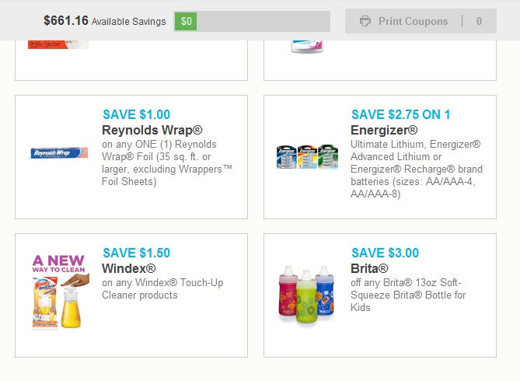Image resolution: width=520 pixels, height=381 pixels.
Task: Clip the SAVE $1.00 Reynolds Wrap coupon
Action: [131, 157]
